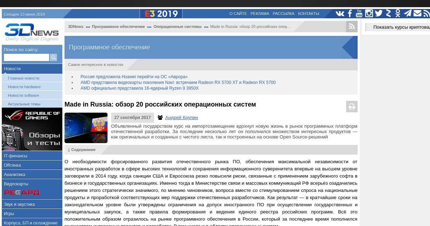This screenshot has width=430, height=226.
Task: Open the Odnoklassniki page icon
Action: click(x=398, y=14)
